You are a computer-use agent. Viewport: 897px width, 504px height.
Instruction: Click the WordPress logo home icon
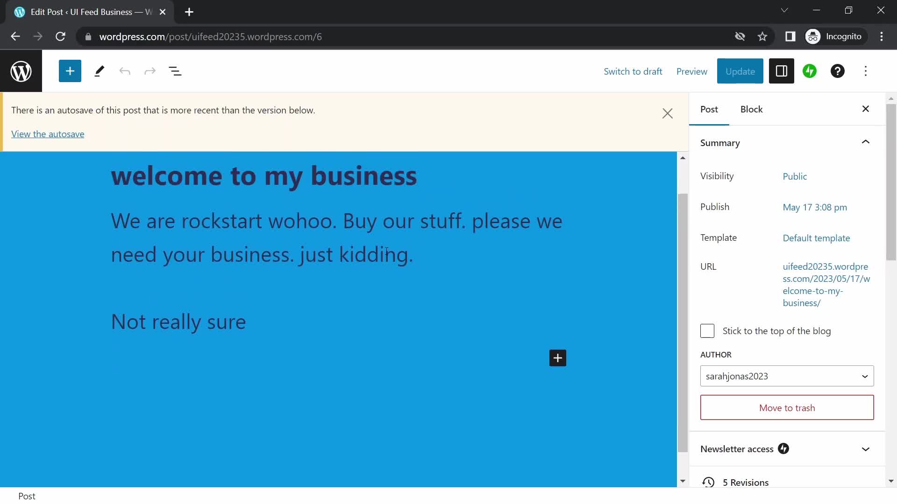click(x=21, y=71)
